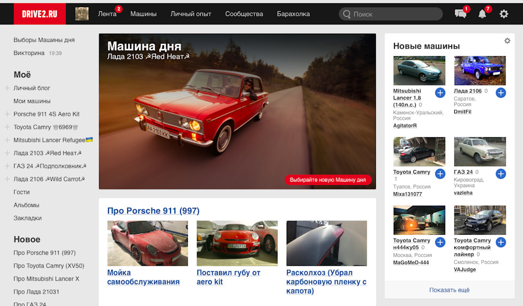Open Про Mitsubishi Lancer X in sidebar
The width and height of the screenshot is (523, 306).
(46, 279)
